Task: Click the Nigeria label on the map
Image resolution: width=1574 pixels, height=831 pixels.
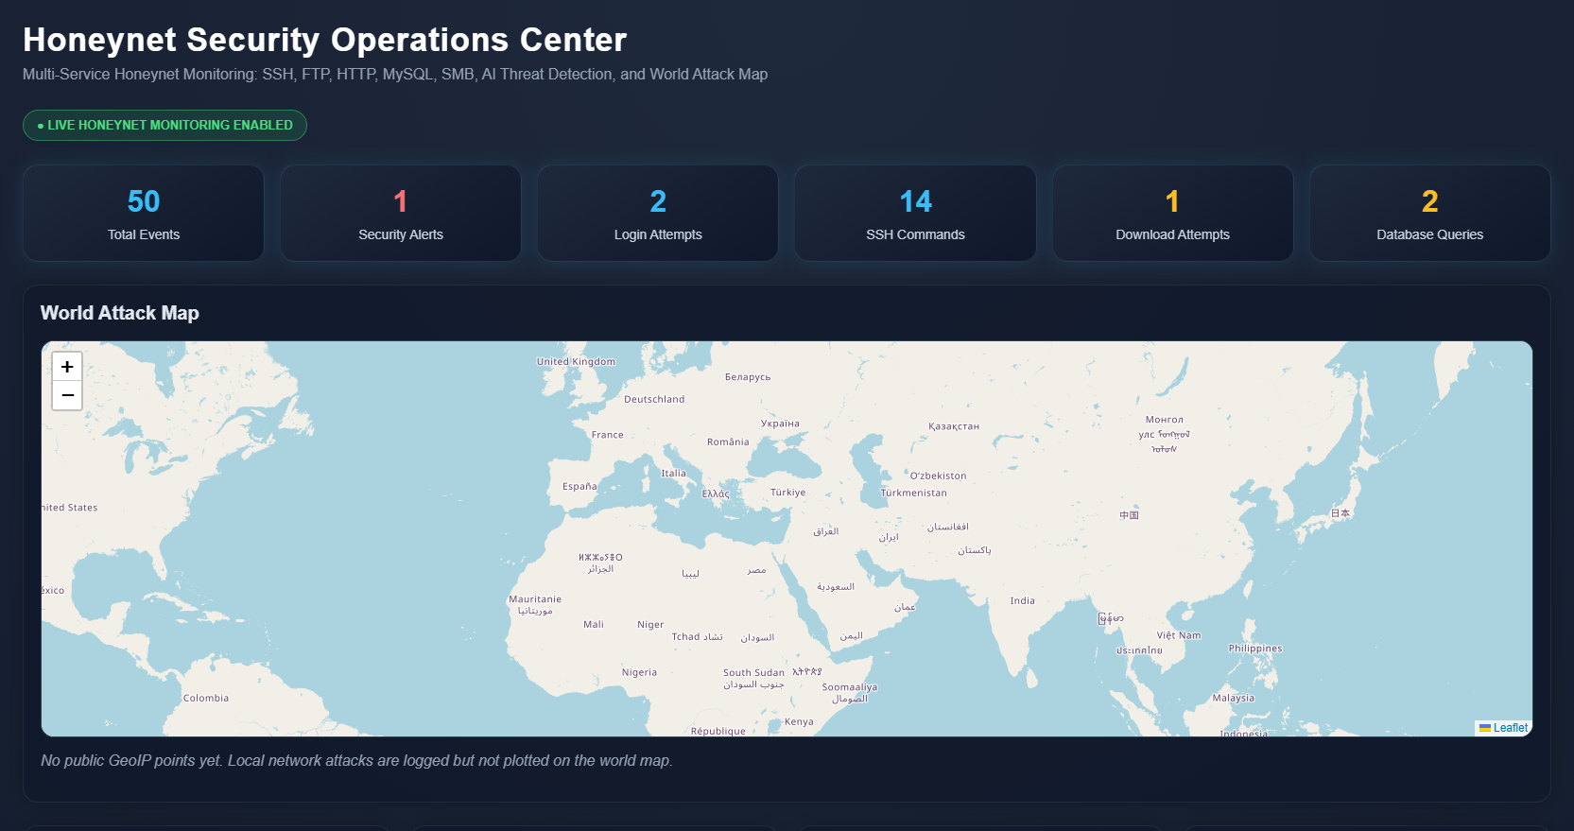Action: (x=639, y=673)
